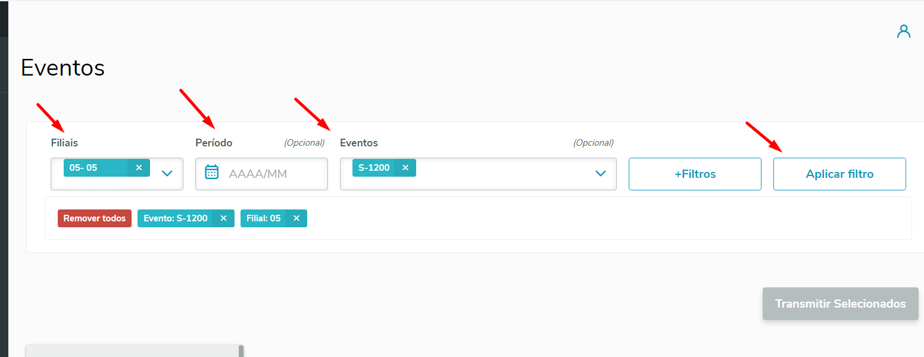924x357 pixels.
Task: Open the +Filtros button
Action: click(695, 174)
